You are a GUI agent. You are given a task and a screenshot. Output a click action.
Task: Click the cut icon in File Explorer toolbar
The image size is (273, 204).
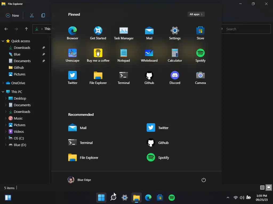(32, 15)
